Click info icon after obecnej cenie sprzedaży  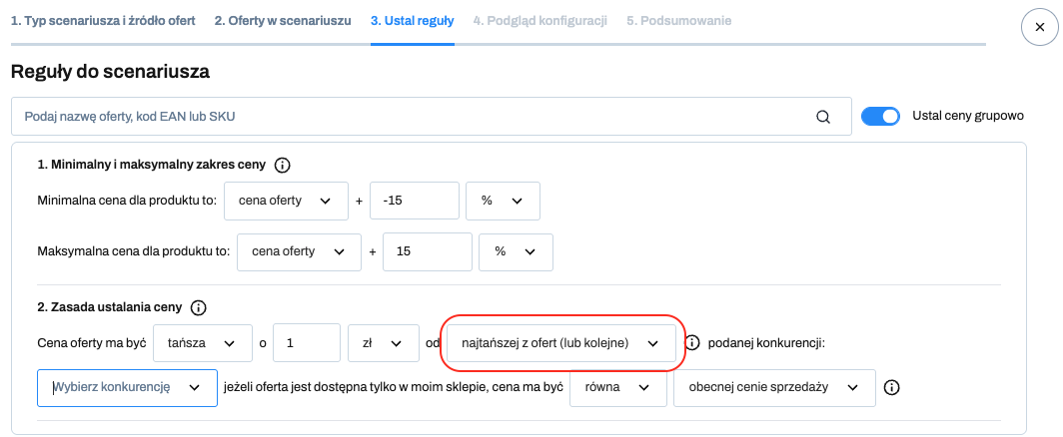coord(892,387)
